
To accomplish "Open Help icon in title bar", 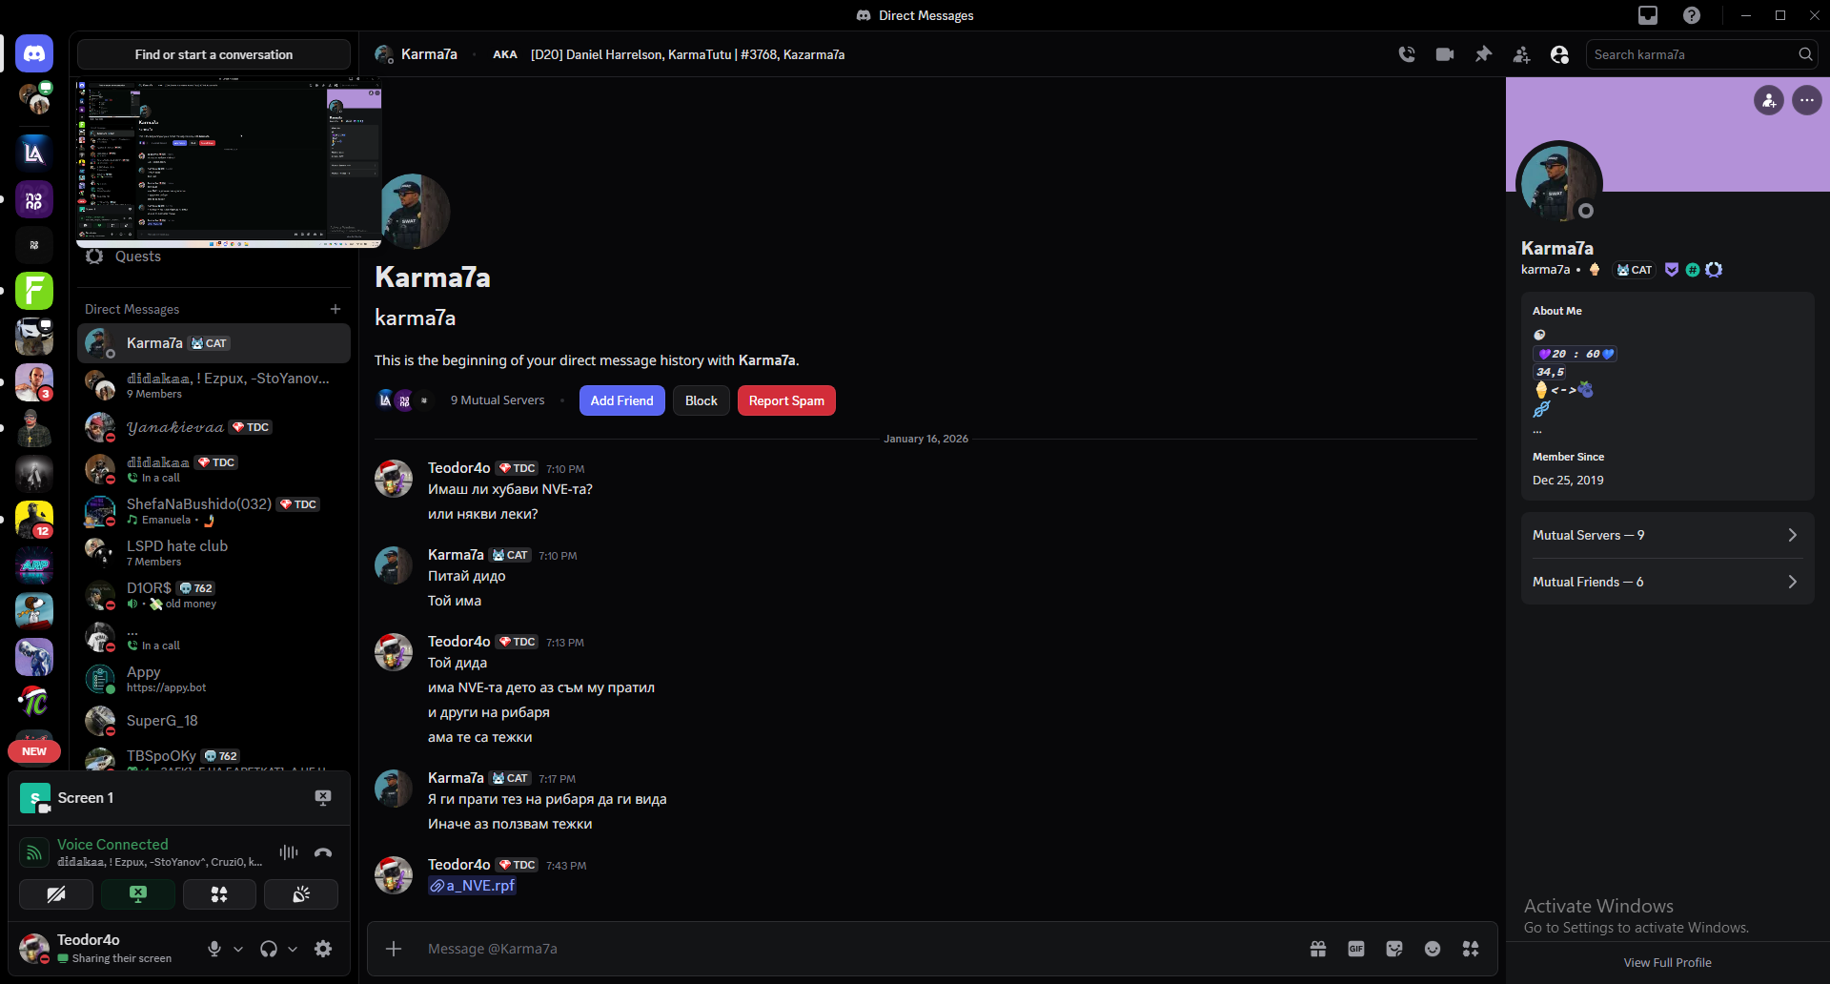I will [x=1692, y=15].
